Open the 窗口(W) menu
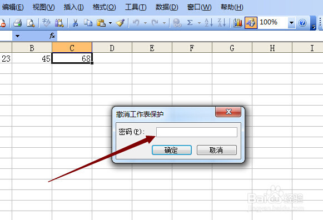The width and height of the screenshot is (323, 220). click(199, 7)
